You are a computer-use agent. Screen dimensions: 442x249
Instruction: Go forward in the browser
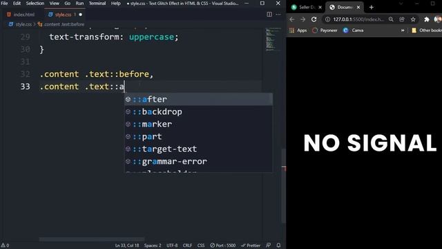coord(302,19)
